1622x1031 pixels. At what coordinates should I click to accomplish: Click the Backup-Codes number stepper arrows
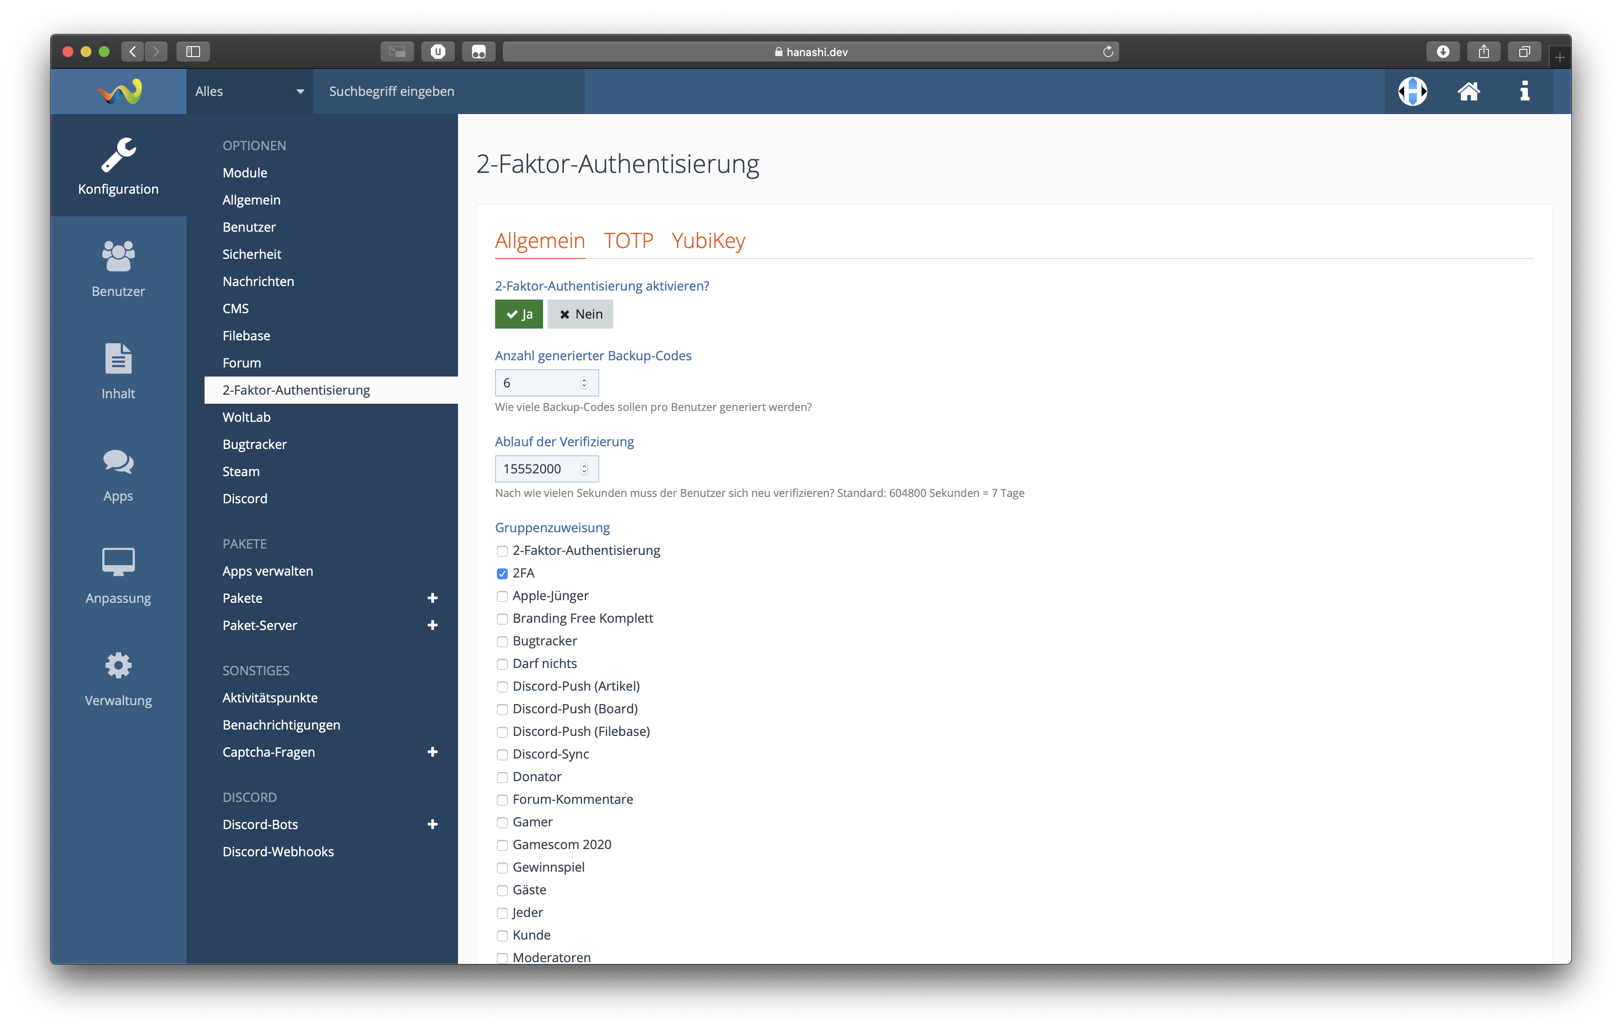pos(584,383)
